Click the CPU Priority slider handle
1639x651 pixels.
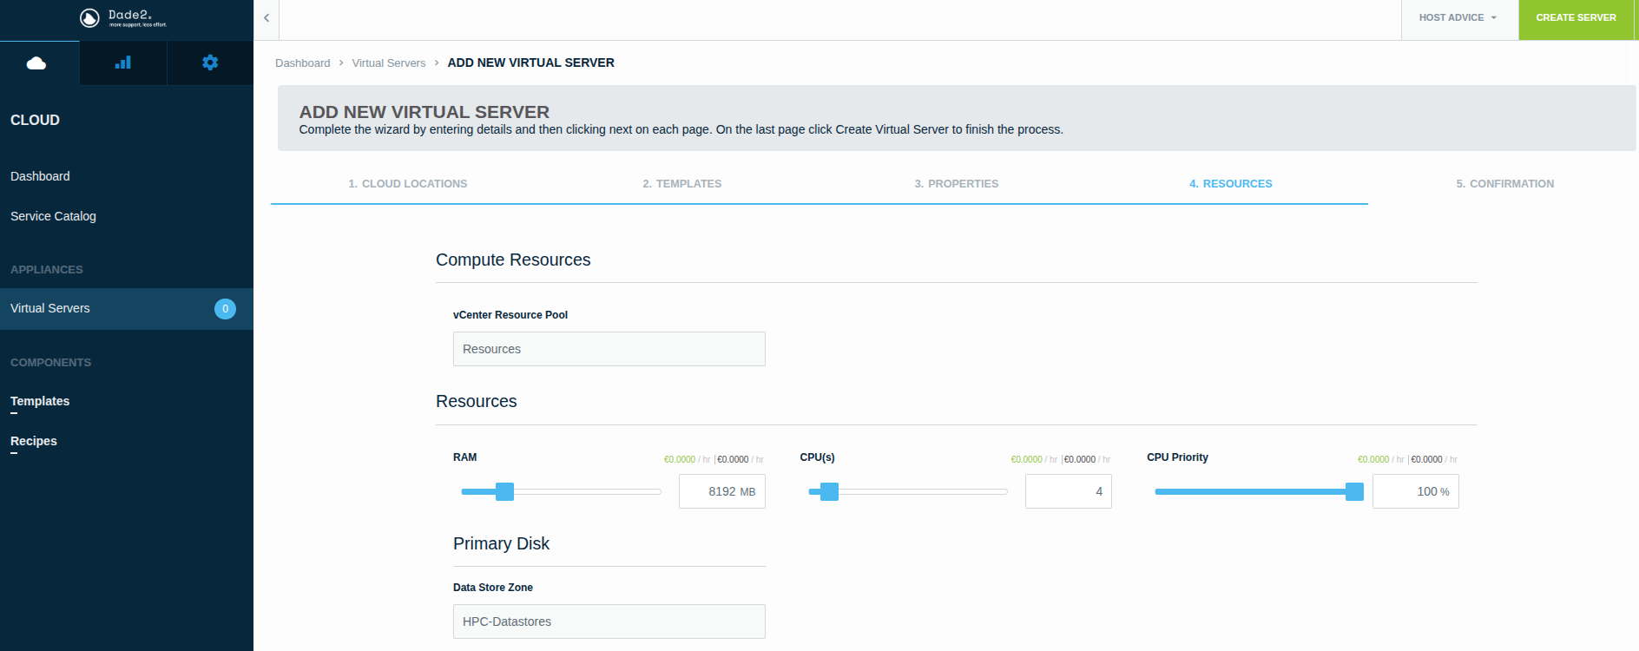pos(1354,491)
